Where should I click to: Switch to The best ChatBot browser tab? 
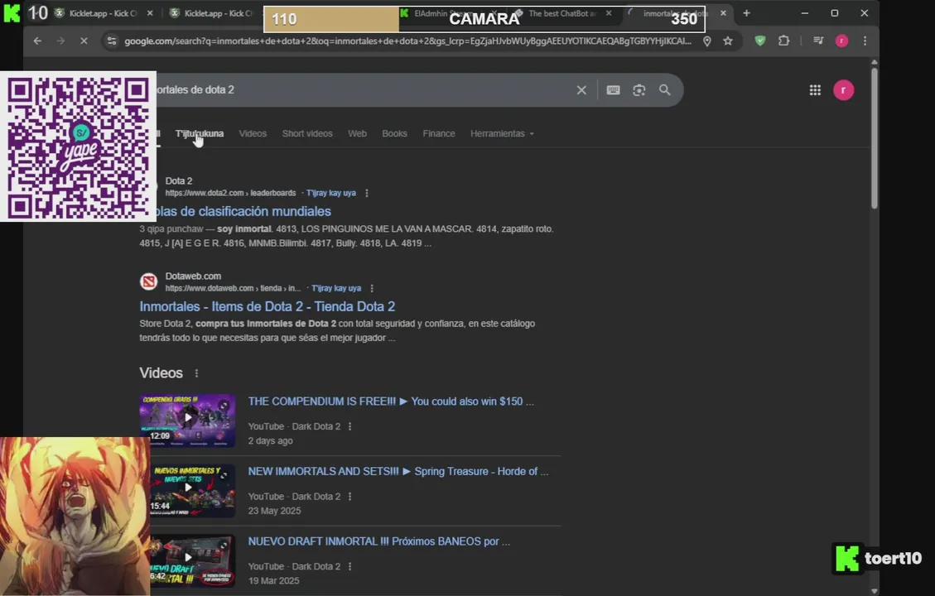point(561,13)
